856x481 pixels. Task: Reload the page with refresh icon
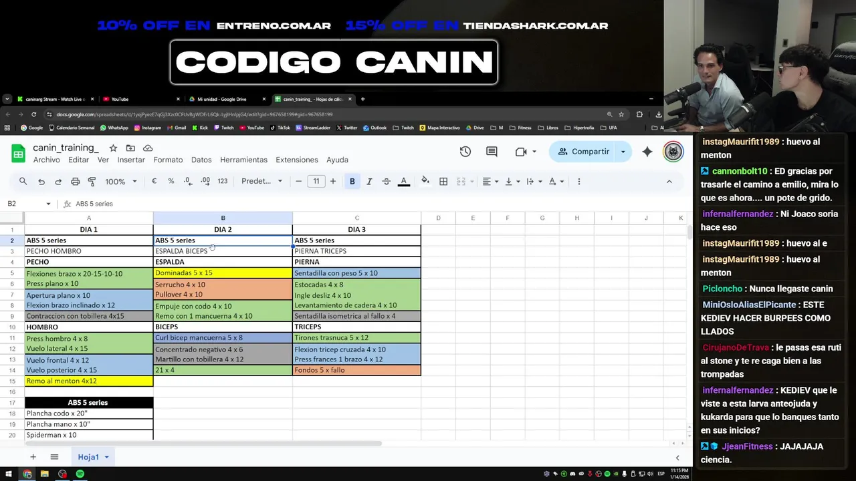33,114
